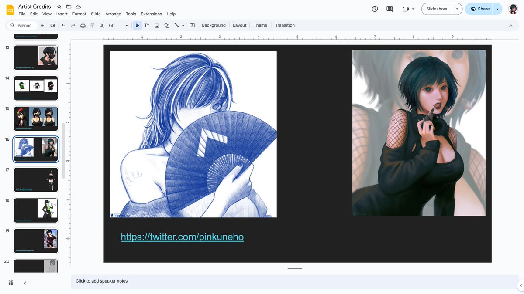The width and height of the screenshot is (524, 294).
Task: Expand the video call options arrow
Action: click(413, 9)
